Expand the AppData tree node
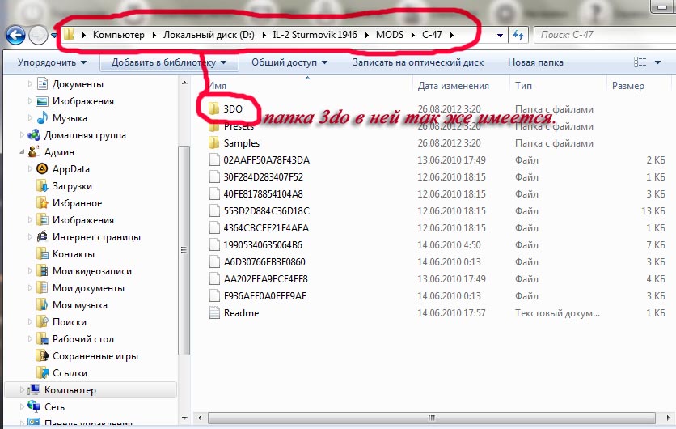 pyautogui.click(x=30, y=168)
